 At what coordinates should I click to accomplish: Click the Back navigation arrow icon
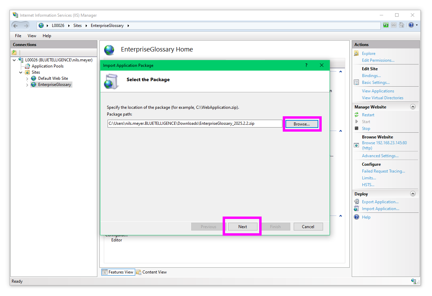(x=16, y=26)
